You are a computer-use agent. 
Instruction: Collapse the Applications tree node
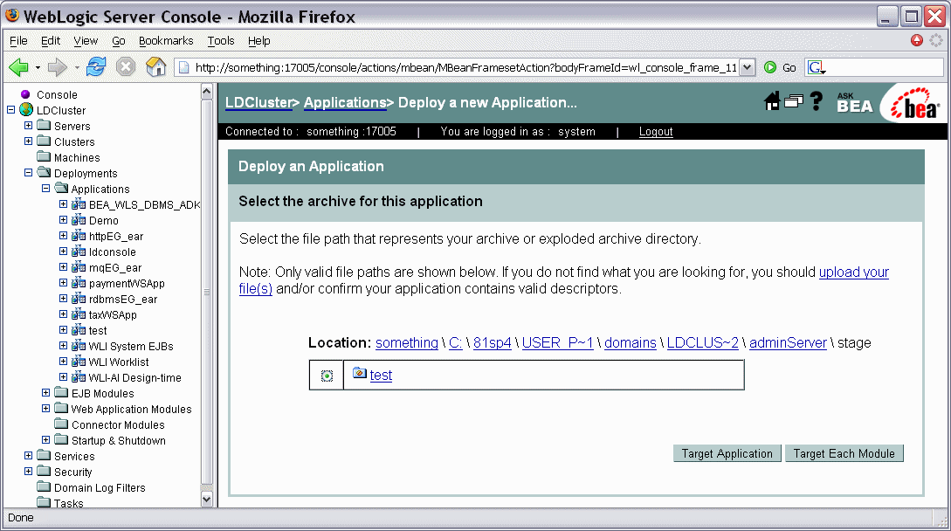[x=46, y=189]
